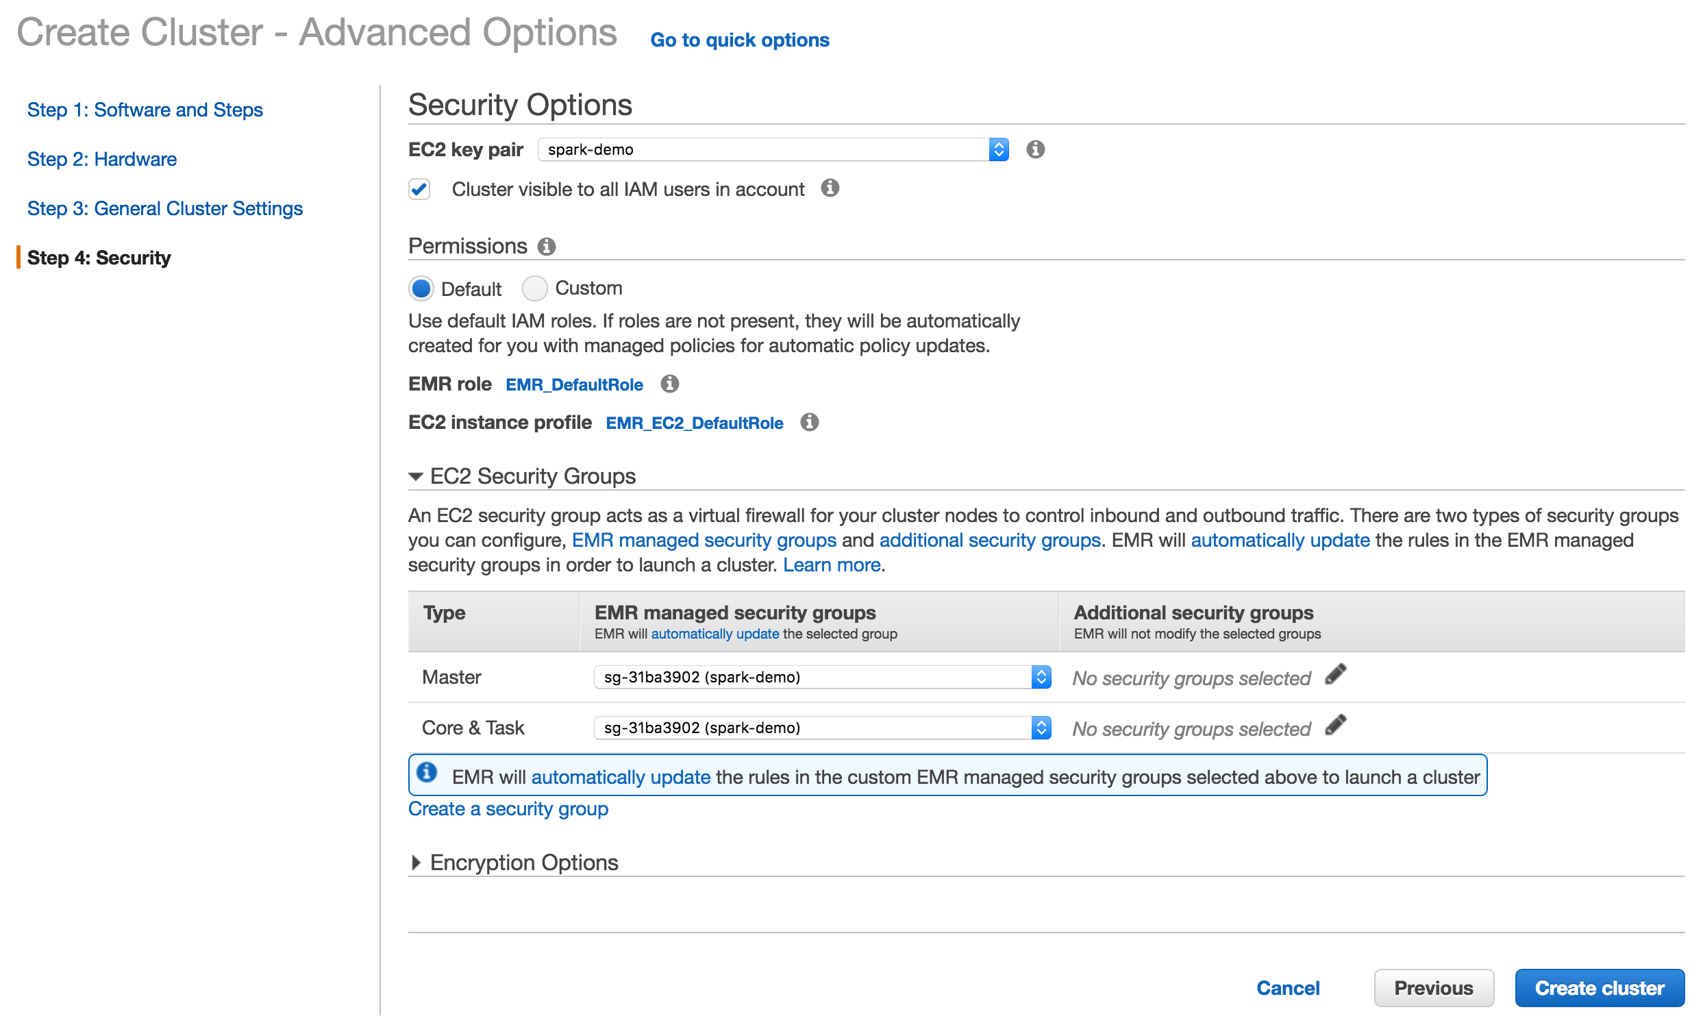Select the Default permissions radio button

pyautogui.click(x=421, y=288)
